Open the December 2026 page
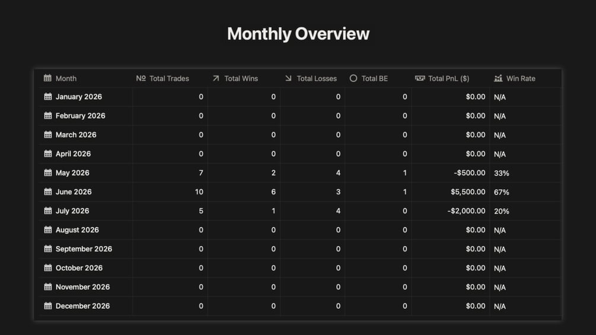596x335 pixels. click(x=83, y=306)
